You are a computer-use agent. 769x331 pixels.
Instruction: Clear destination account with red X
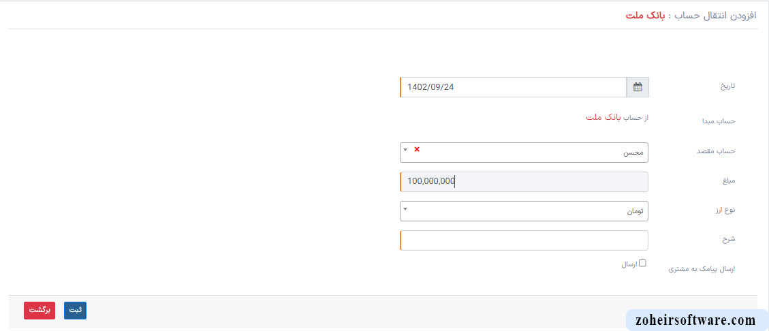[417, 149]
